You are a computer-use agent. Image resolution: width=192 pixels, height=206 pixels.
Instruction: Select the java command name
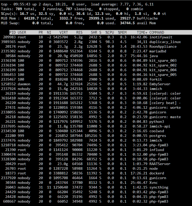153,56
